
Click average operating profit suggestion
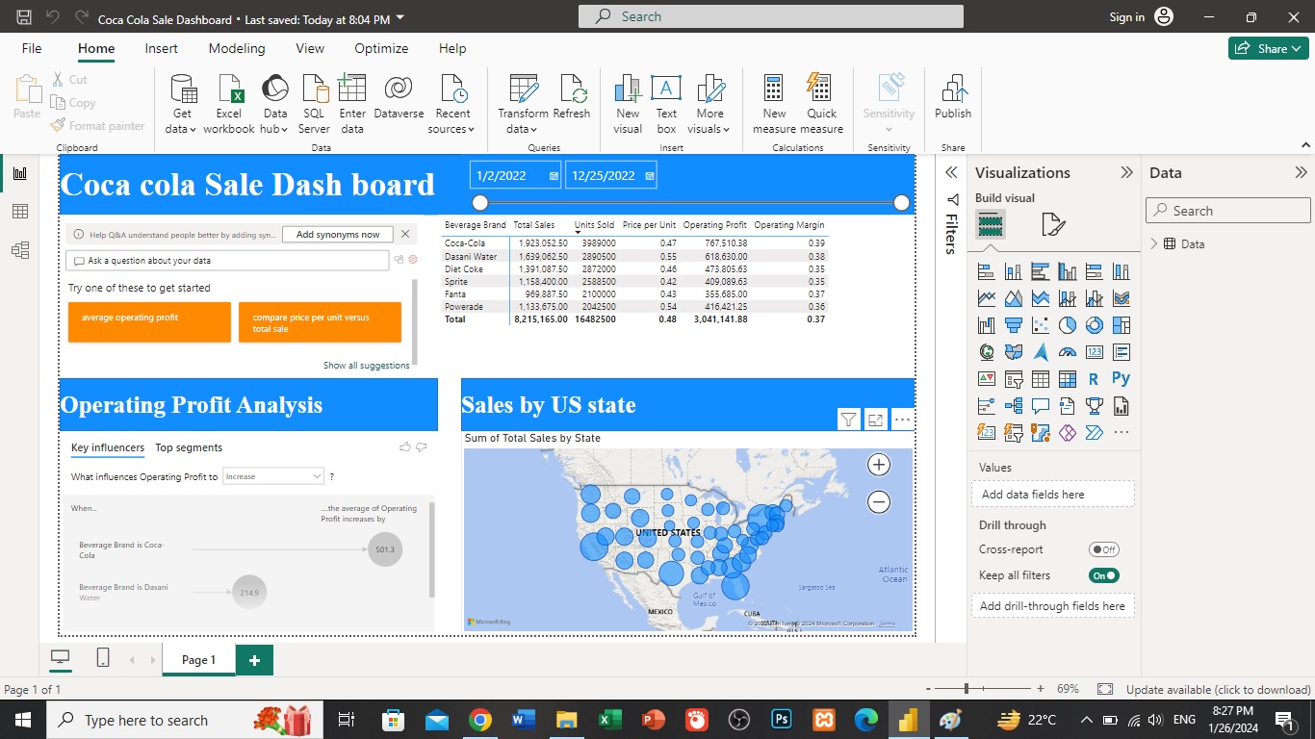click(x=149, y=322)
